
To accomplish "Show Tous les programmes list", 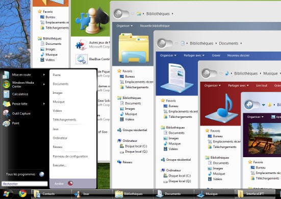I will [24, 174].
